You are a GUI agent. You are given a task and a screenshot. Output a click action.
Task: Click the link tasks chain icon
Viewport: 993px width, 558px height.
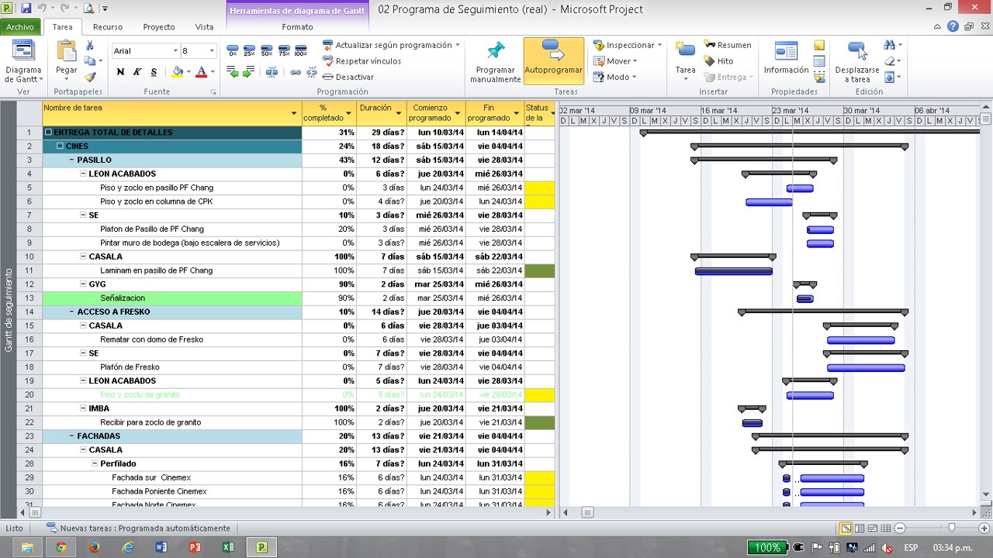[x=296, y=72]
